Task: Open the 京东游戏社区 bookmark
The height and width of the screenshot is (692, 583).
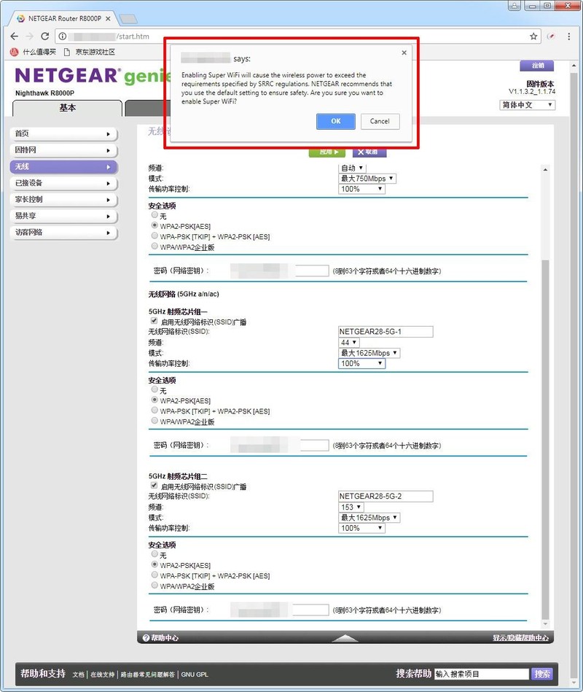Action: click(x=90, y=52)
